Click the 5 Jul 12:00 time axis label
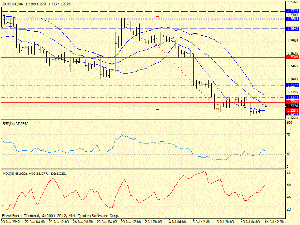 [201, 222]
